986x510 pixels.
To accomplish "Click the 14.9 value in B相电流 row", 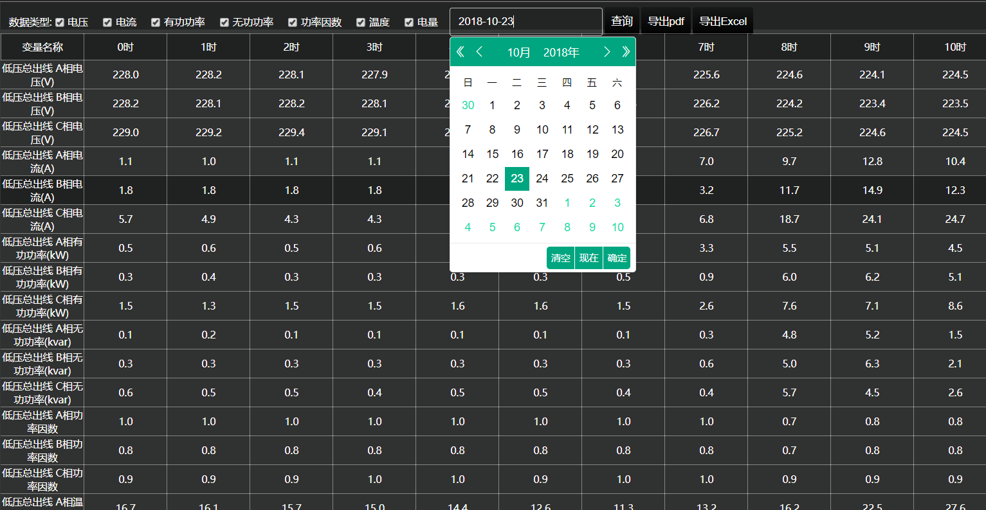I will 872,190.
